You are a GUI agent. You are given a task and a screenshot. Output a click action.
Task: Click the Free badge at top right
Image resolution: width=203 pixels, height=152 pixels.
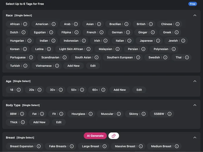(x=192, y=4)
